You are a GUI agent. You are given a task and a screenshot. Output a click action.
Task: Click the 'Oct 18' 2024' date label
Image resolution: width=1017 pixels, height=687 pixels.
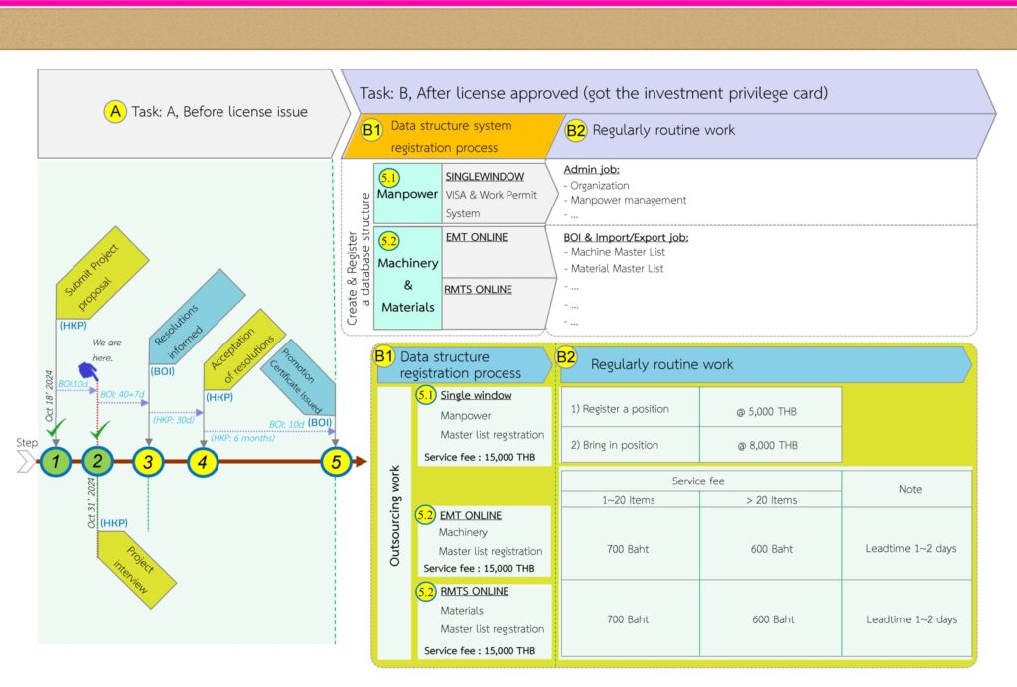(x=49, y=396)
